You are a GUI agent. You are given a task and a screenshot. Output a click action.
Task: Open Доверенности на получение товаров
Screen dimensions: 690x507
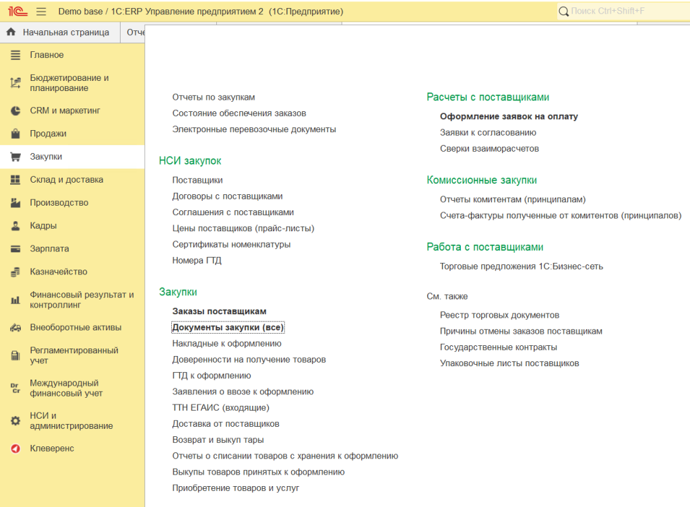pos(249,359)
